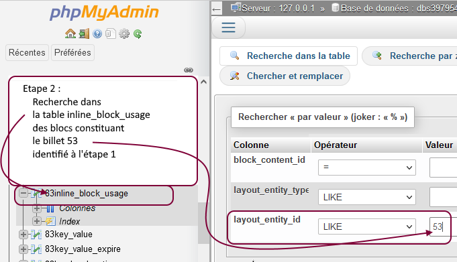The height and width of the screenshot is (262, 457).
Task: Open navigation settings gear icon
Action: click(x=124, y=34)
